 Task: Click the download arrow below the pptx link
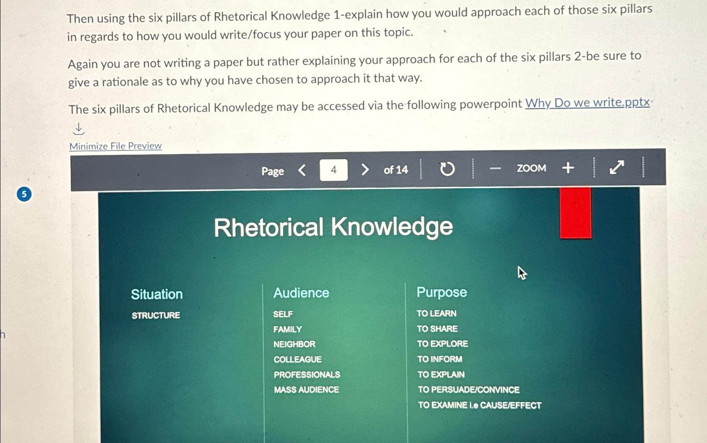(80, 129)
